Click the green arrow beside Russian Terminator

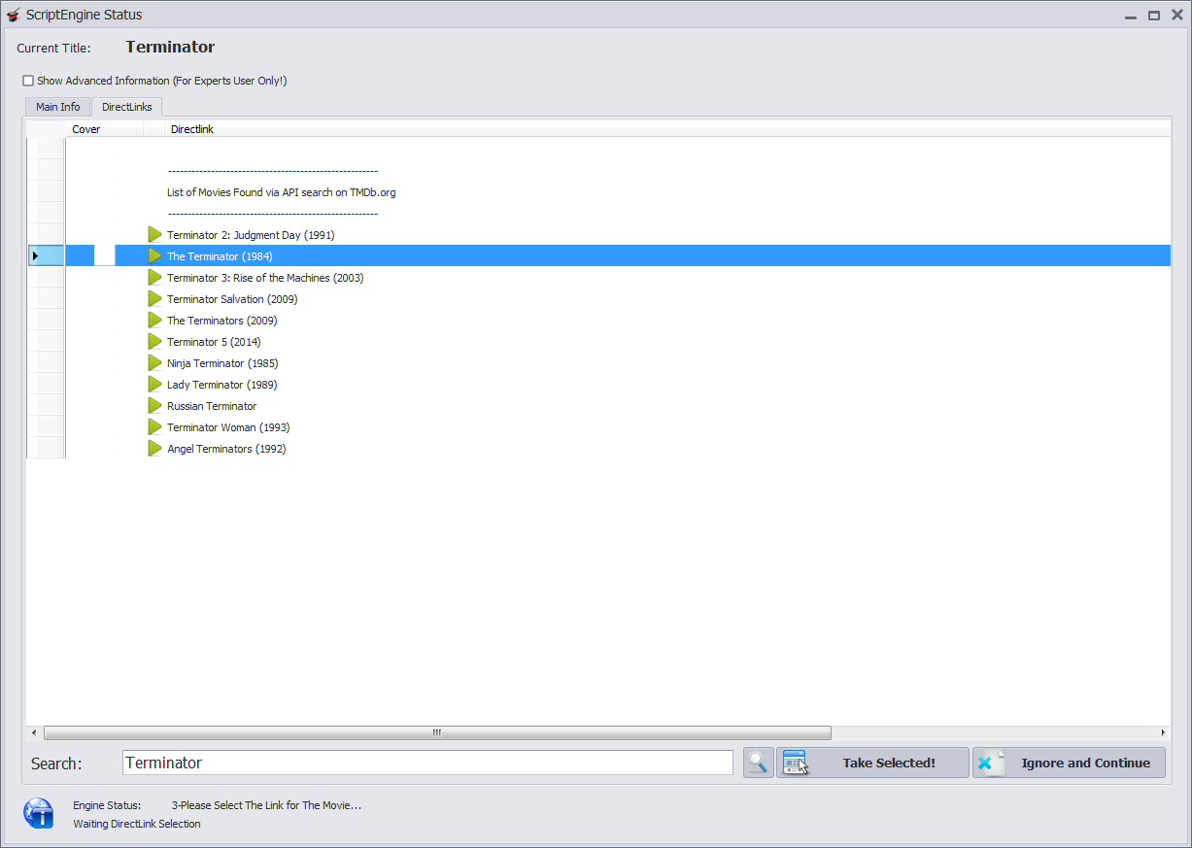pos(154,406)
